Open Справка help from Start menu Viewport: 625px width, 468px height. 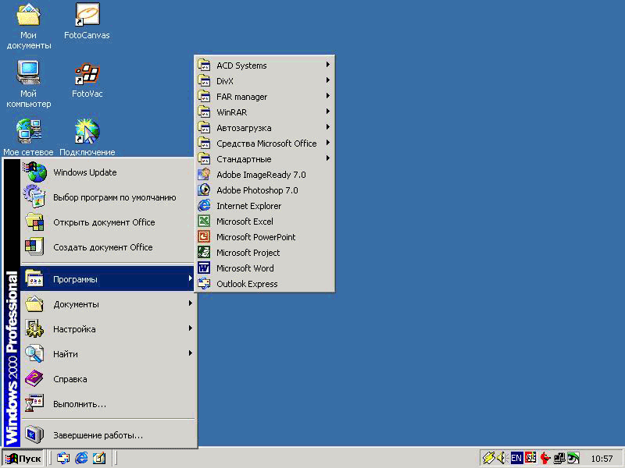(x=108, y=379)
